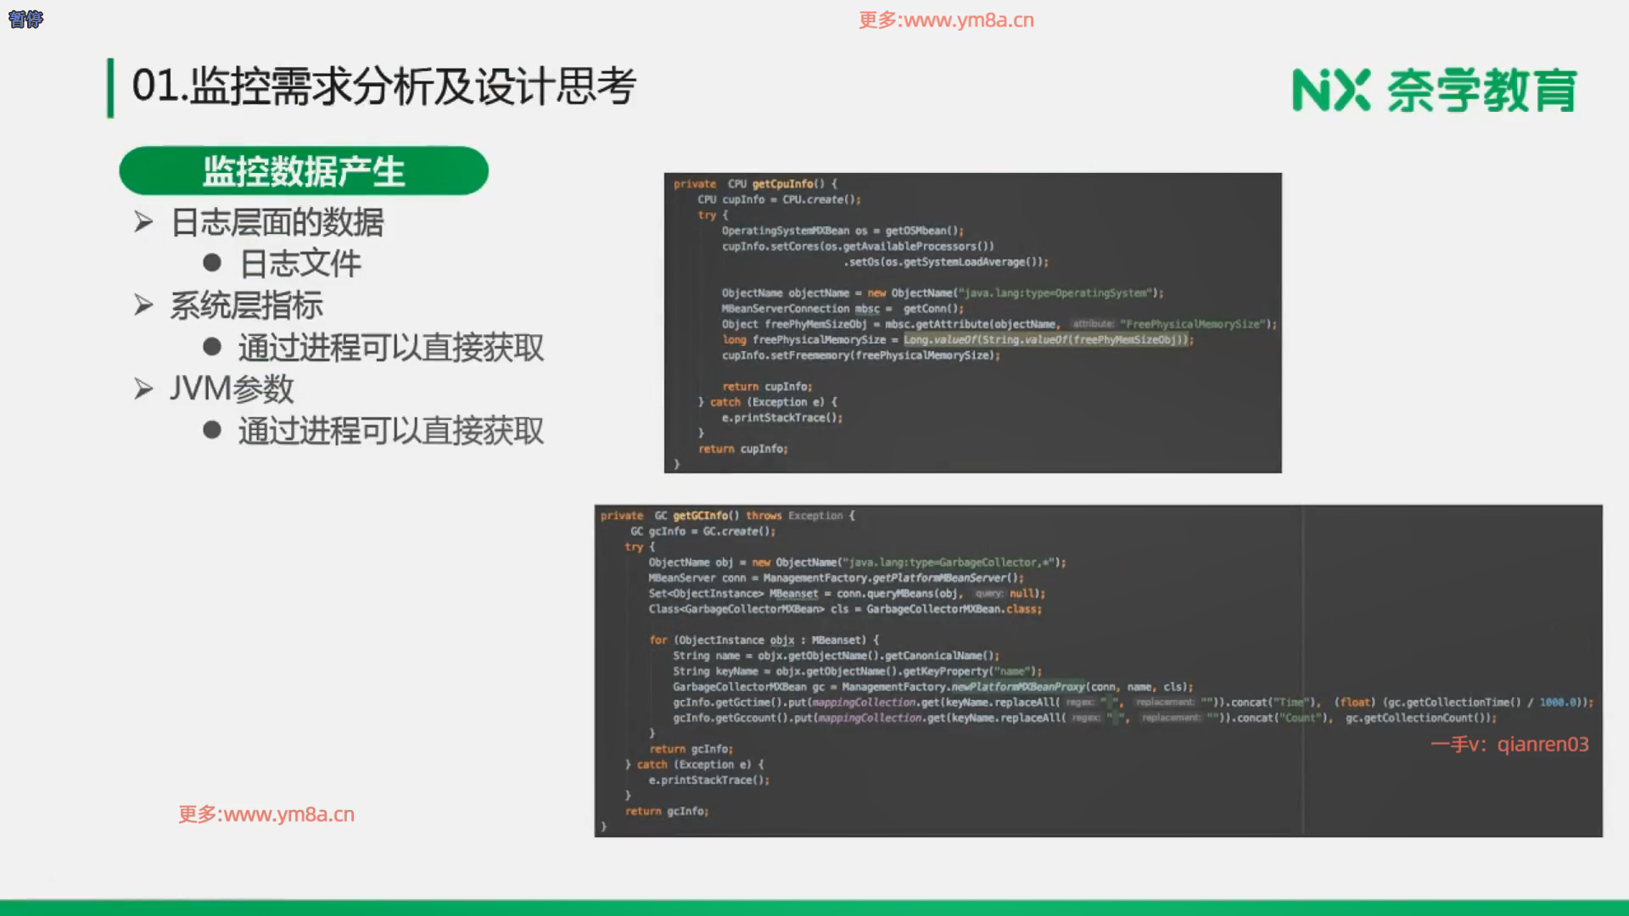
Task: Click round bullet under JVM参数
Action: tap(212, 430)
